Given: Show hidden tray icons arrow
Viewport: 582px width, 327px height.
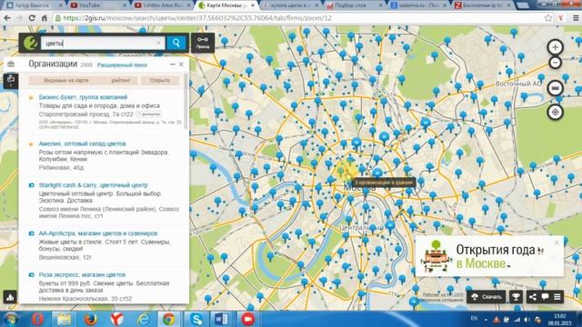Looking at the screenshot, I should tap(486, 319).
